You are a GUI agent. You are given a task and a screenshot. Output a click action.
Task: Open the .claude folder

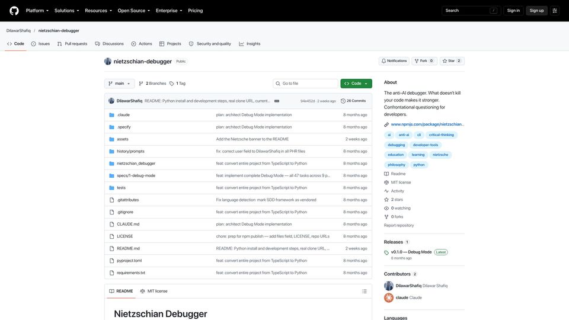pos(123,114)
